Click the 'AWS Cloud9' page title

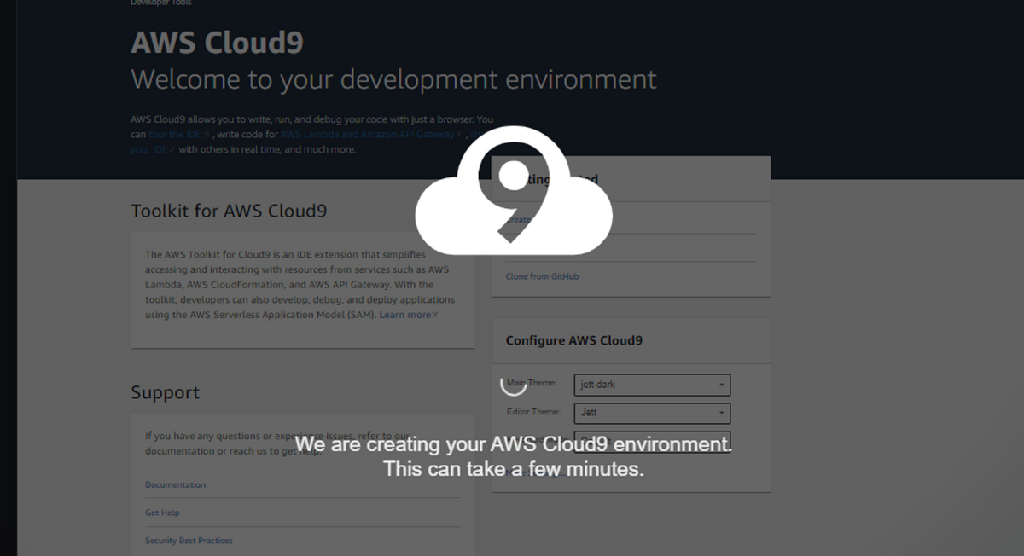pos(217,42)
